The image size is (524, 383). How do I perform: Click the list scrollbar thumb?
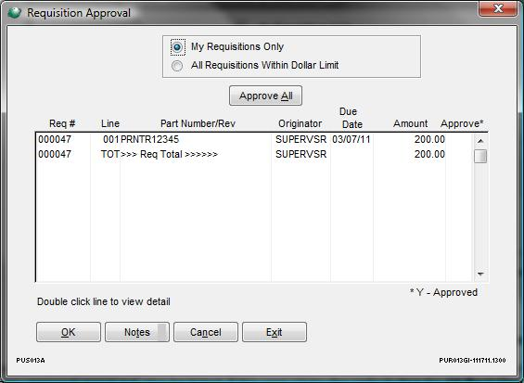(x=480, y=156)
